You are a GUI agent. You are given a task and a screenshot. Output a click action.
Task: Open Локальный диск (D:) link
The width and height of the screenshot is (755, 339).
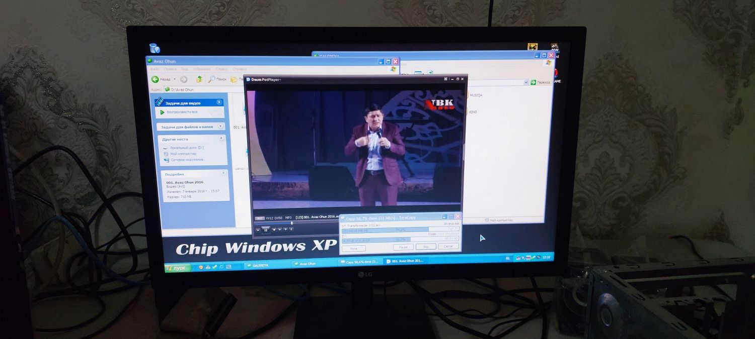click(x=187, y=148)
